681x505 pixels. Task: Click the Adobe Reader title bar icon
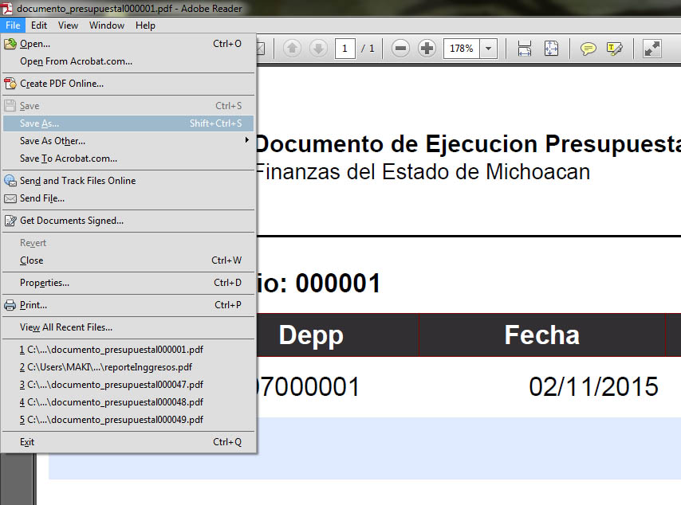(x=6, y=8)
